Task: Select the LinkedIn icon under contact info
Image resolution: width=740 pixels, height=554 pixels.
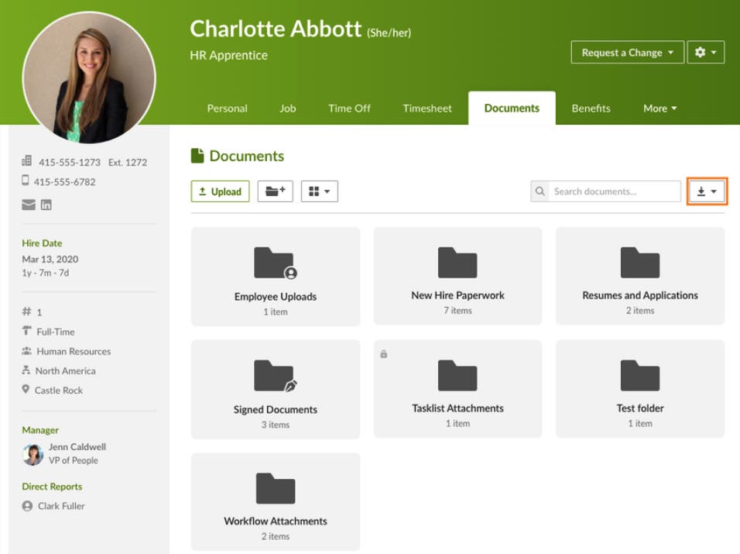Action: (x=44, y=205)
